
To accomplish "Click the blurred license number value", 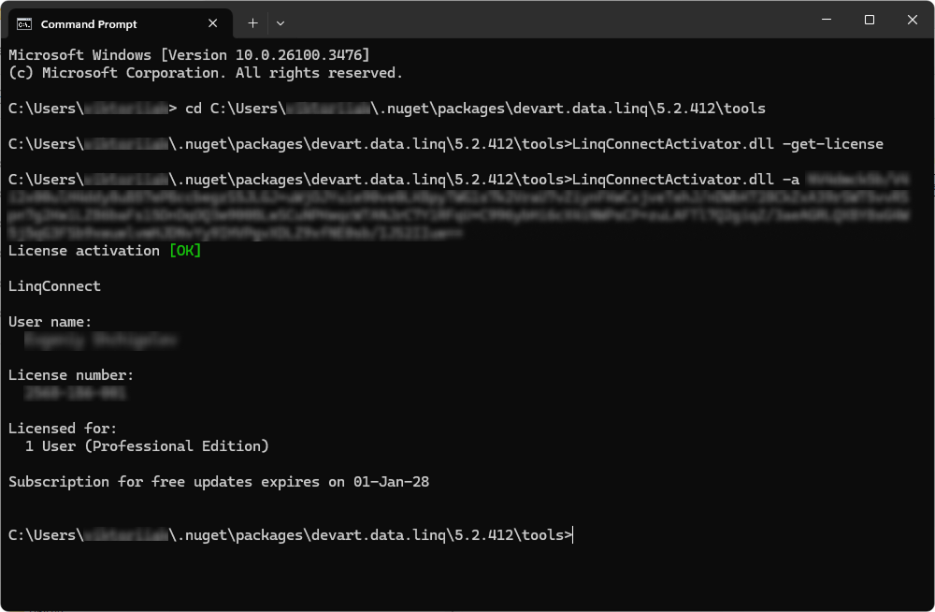I will (75, 393).
